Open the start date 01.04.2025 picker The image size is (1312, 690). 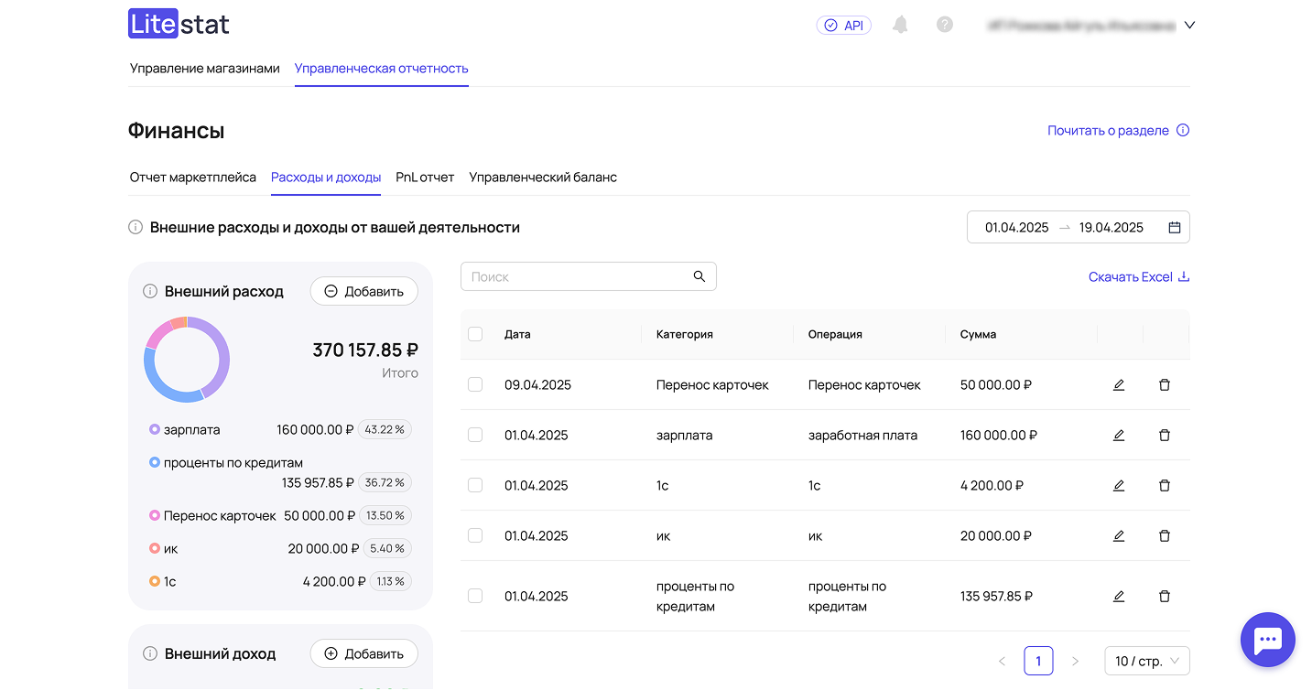click(1016, 228)
